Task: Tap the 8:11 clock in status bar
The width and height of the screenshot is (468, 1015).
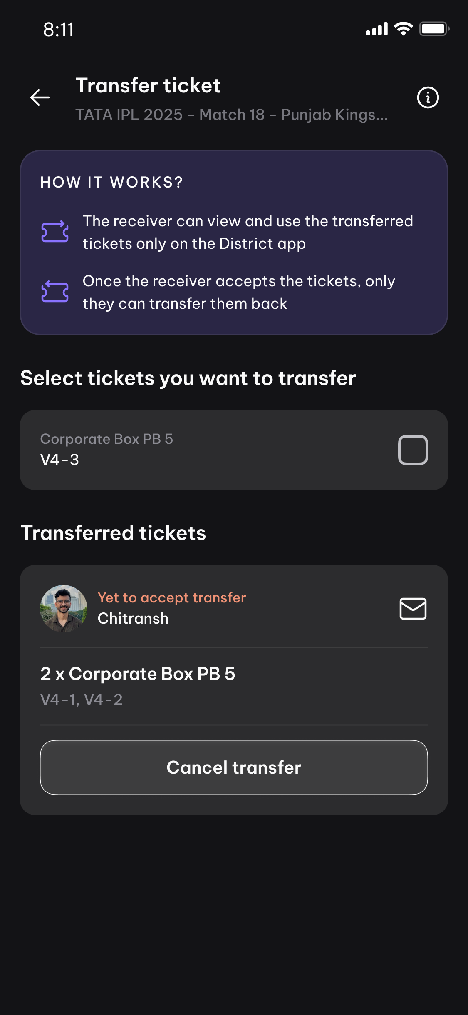Action: click(x=59, y=30)
